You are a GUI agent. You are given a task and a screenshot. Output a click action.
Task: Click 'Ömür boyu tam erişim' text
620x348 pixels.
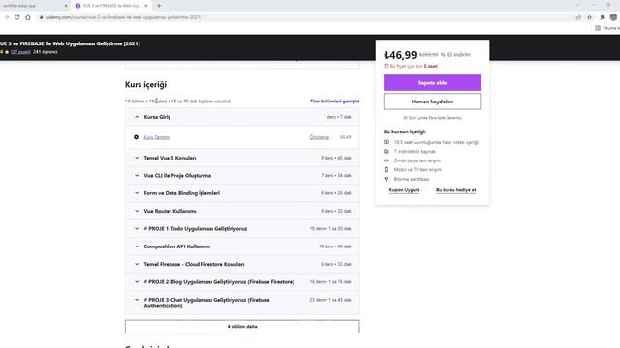click(418, 160)
